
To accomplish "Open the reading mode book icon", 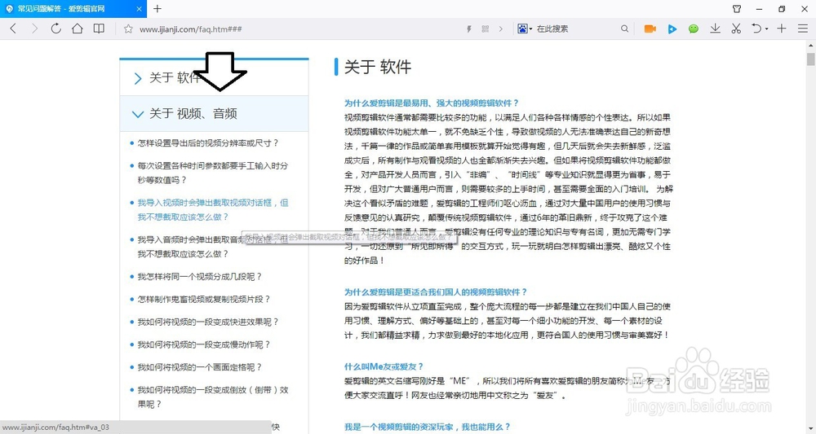I will pyautogui.click(x=99, y=28).
